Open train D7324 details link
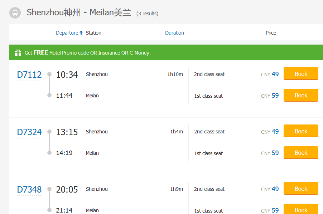This screenshot has width=323, height=214. [x=29, y=132]
